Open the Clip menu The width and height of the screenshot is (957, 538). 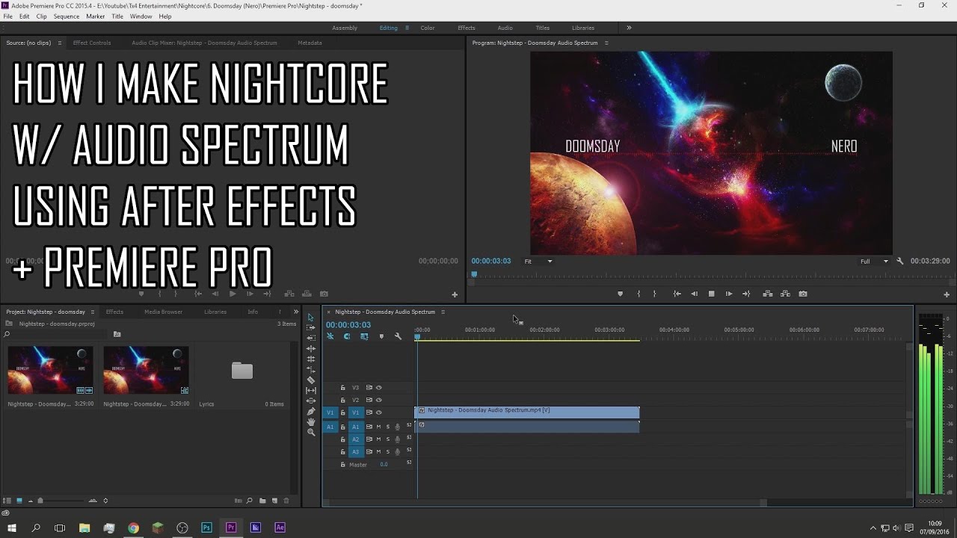(41, 16)
